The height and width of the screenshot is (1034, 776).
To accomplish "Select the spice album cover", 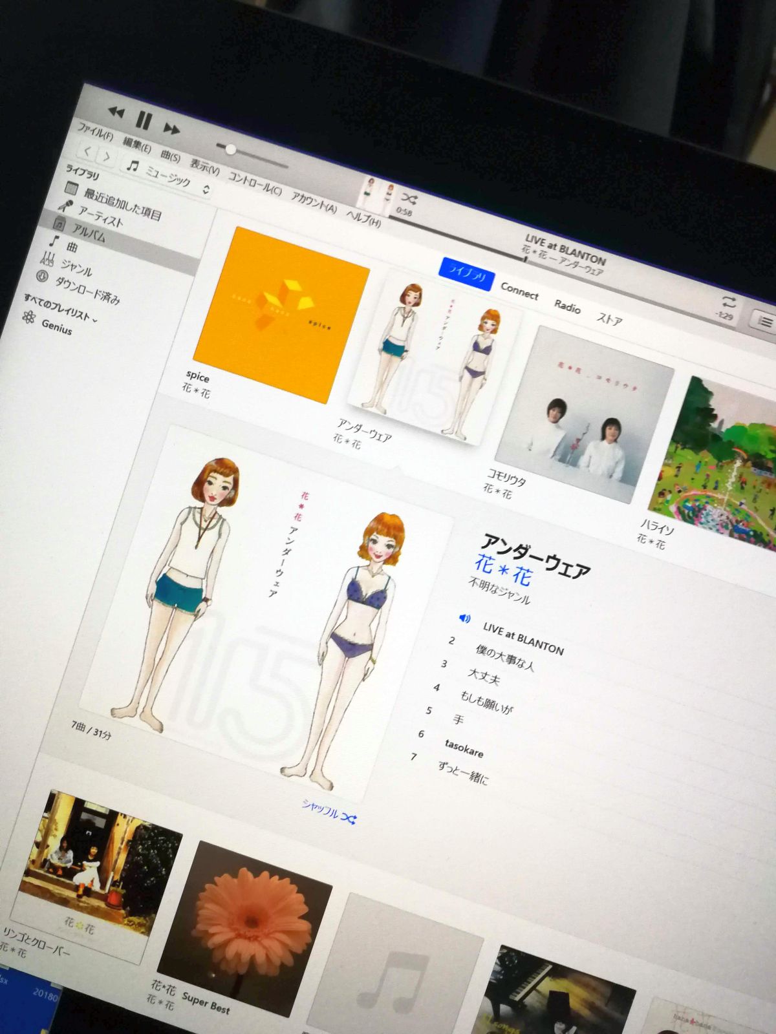I will [x=281, y=315].
